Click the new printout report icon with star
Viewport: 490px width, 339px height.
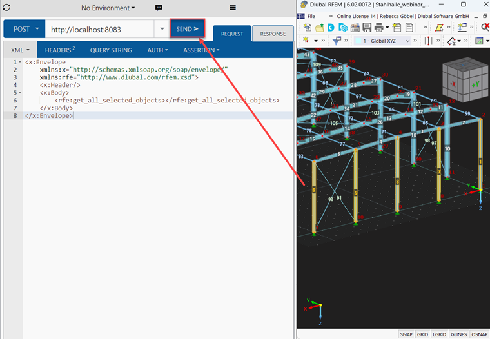coord(397,28)
